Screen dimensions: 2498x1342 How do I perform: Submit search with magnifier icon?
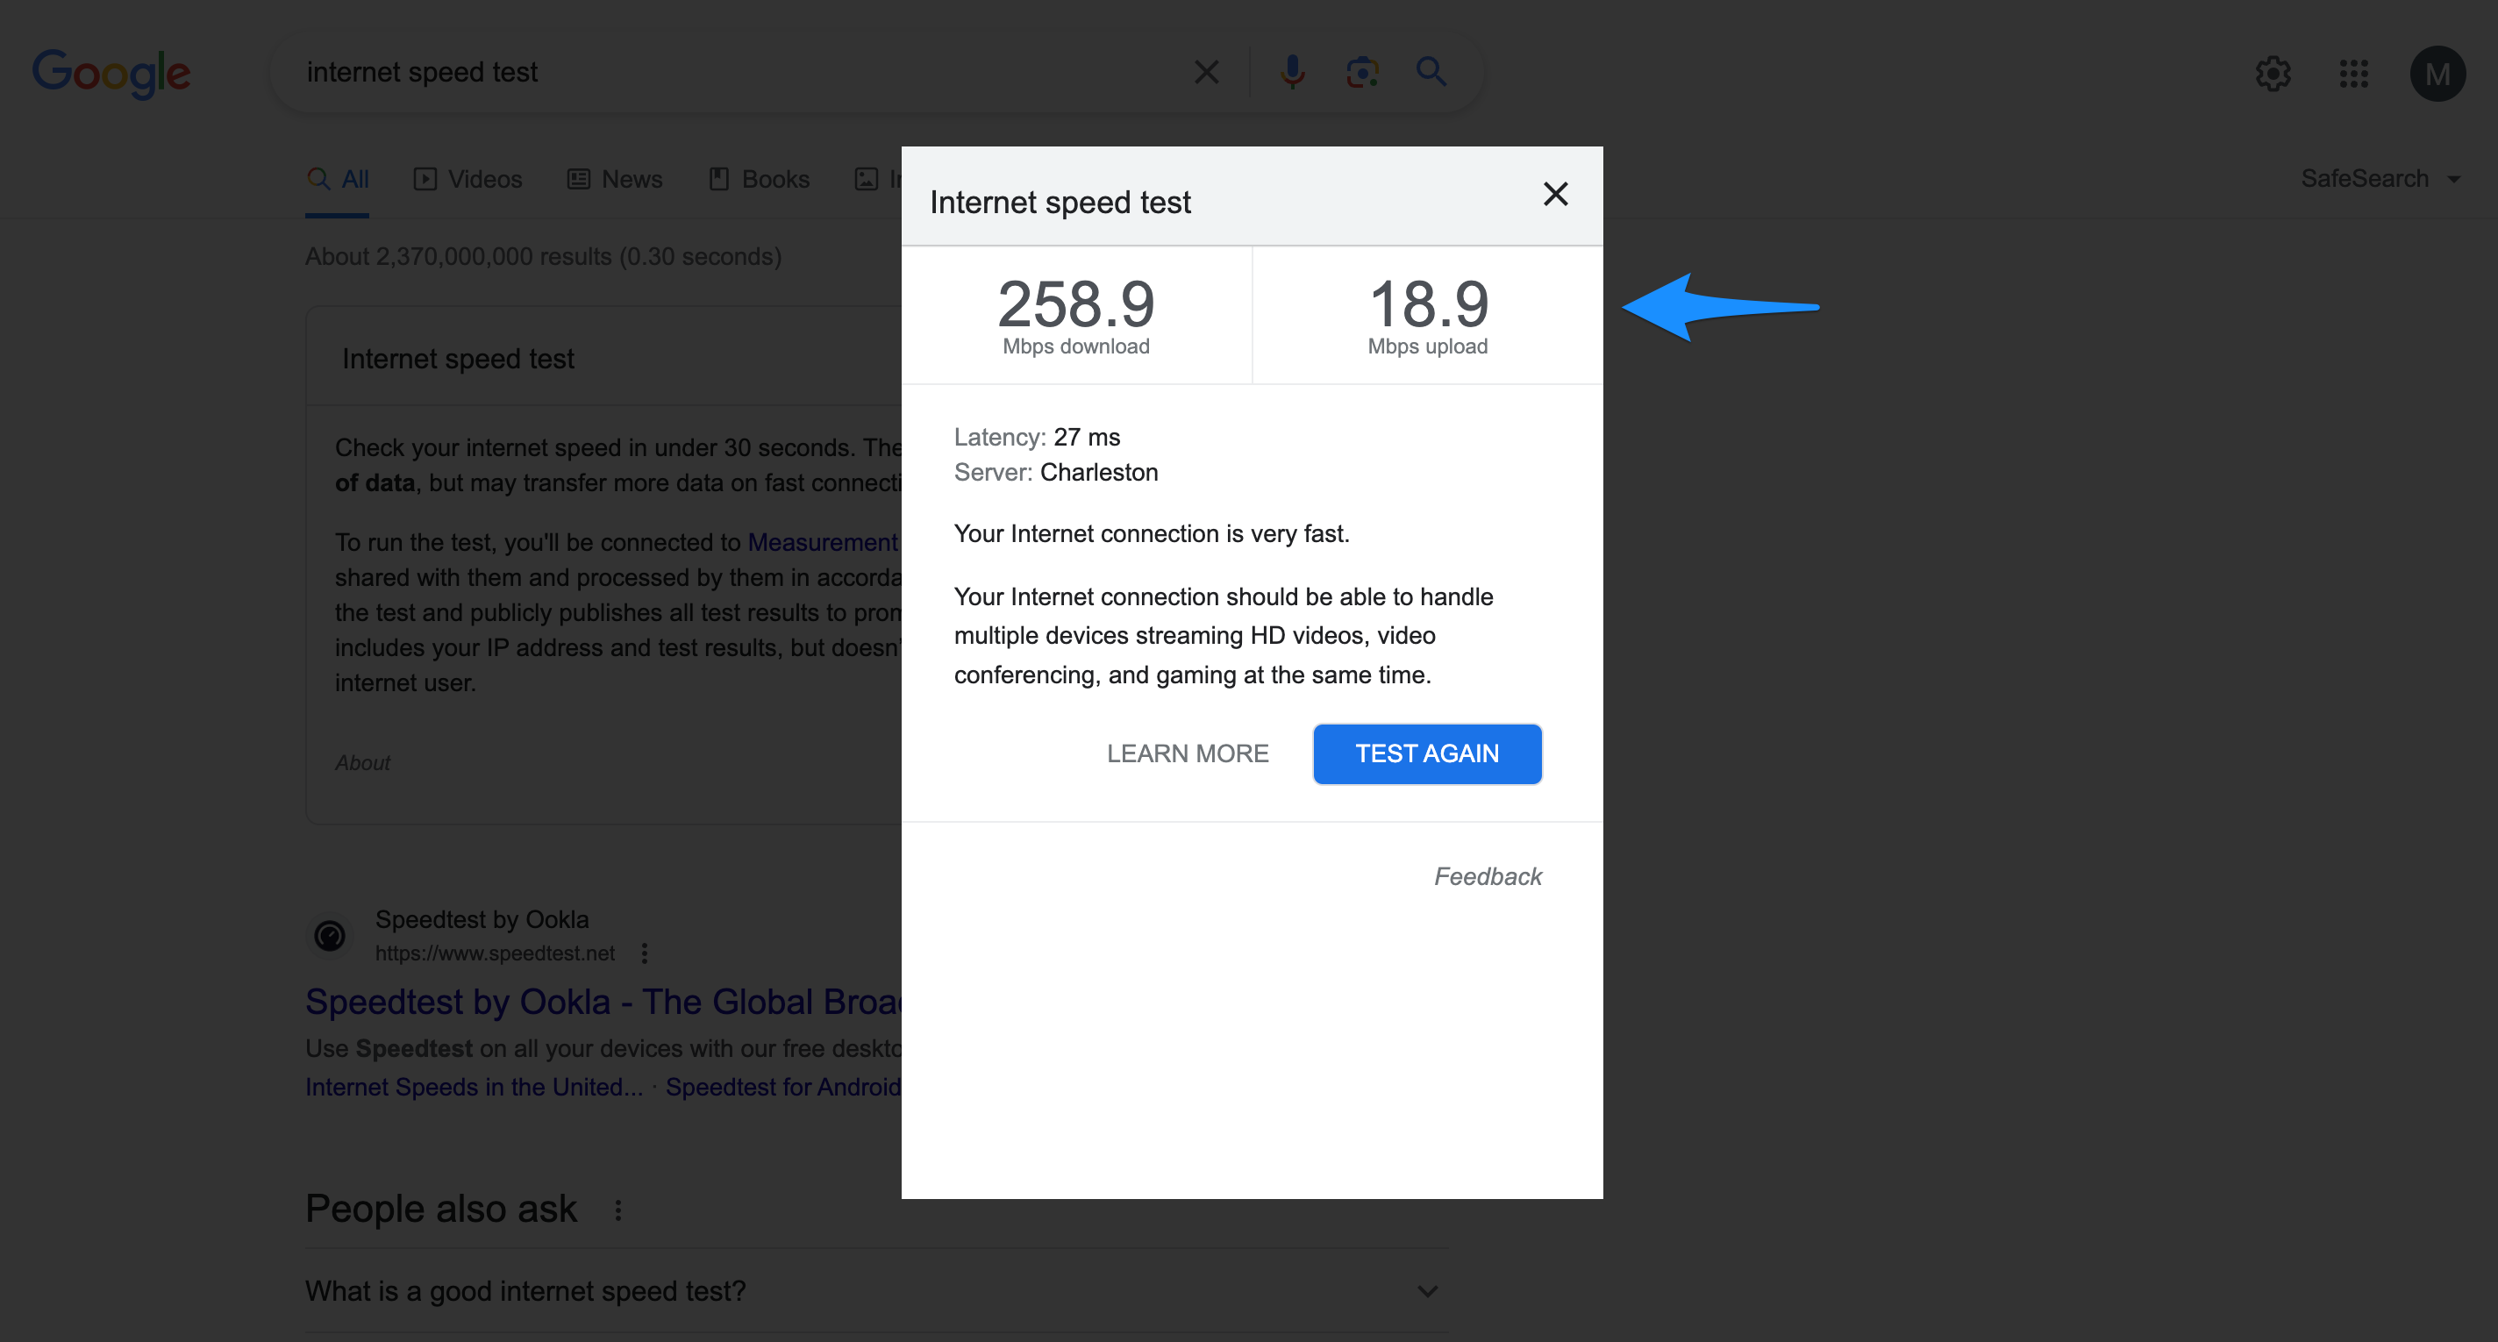(1431, 72)
